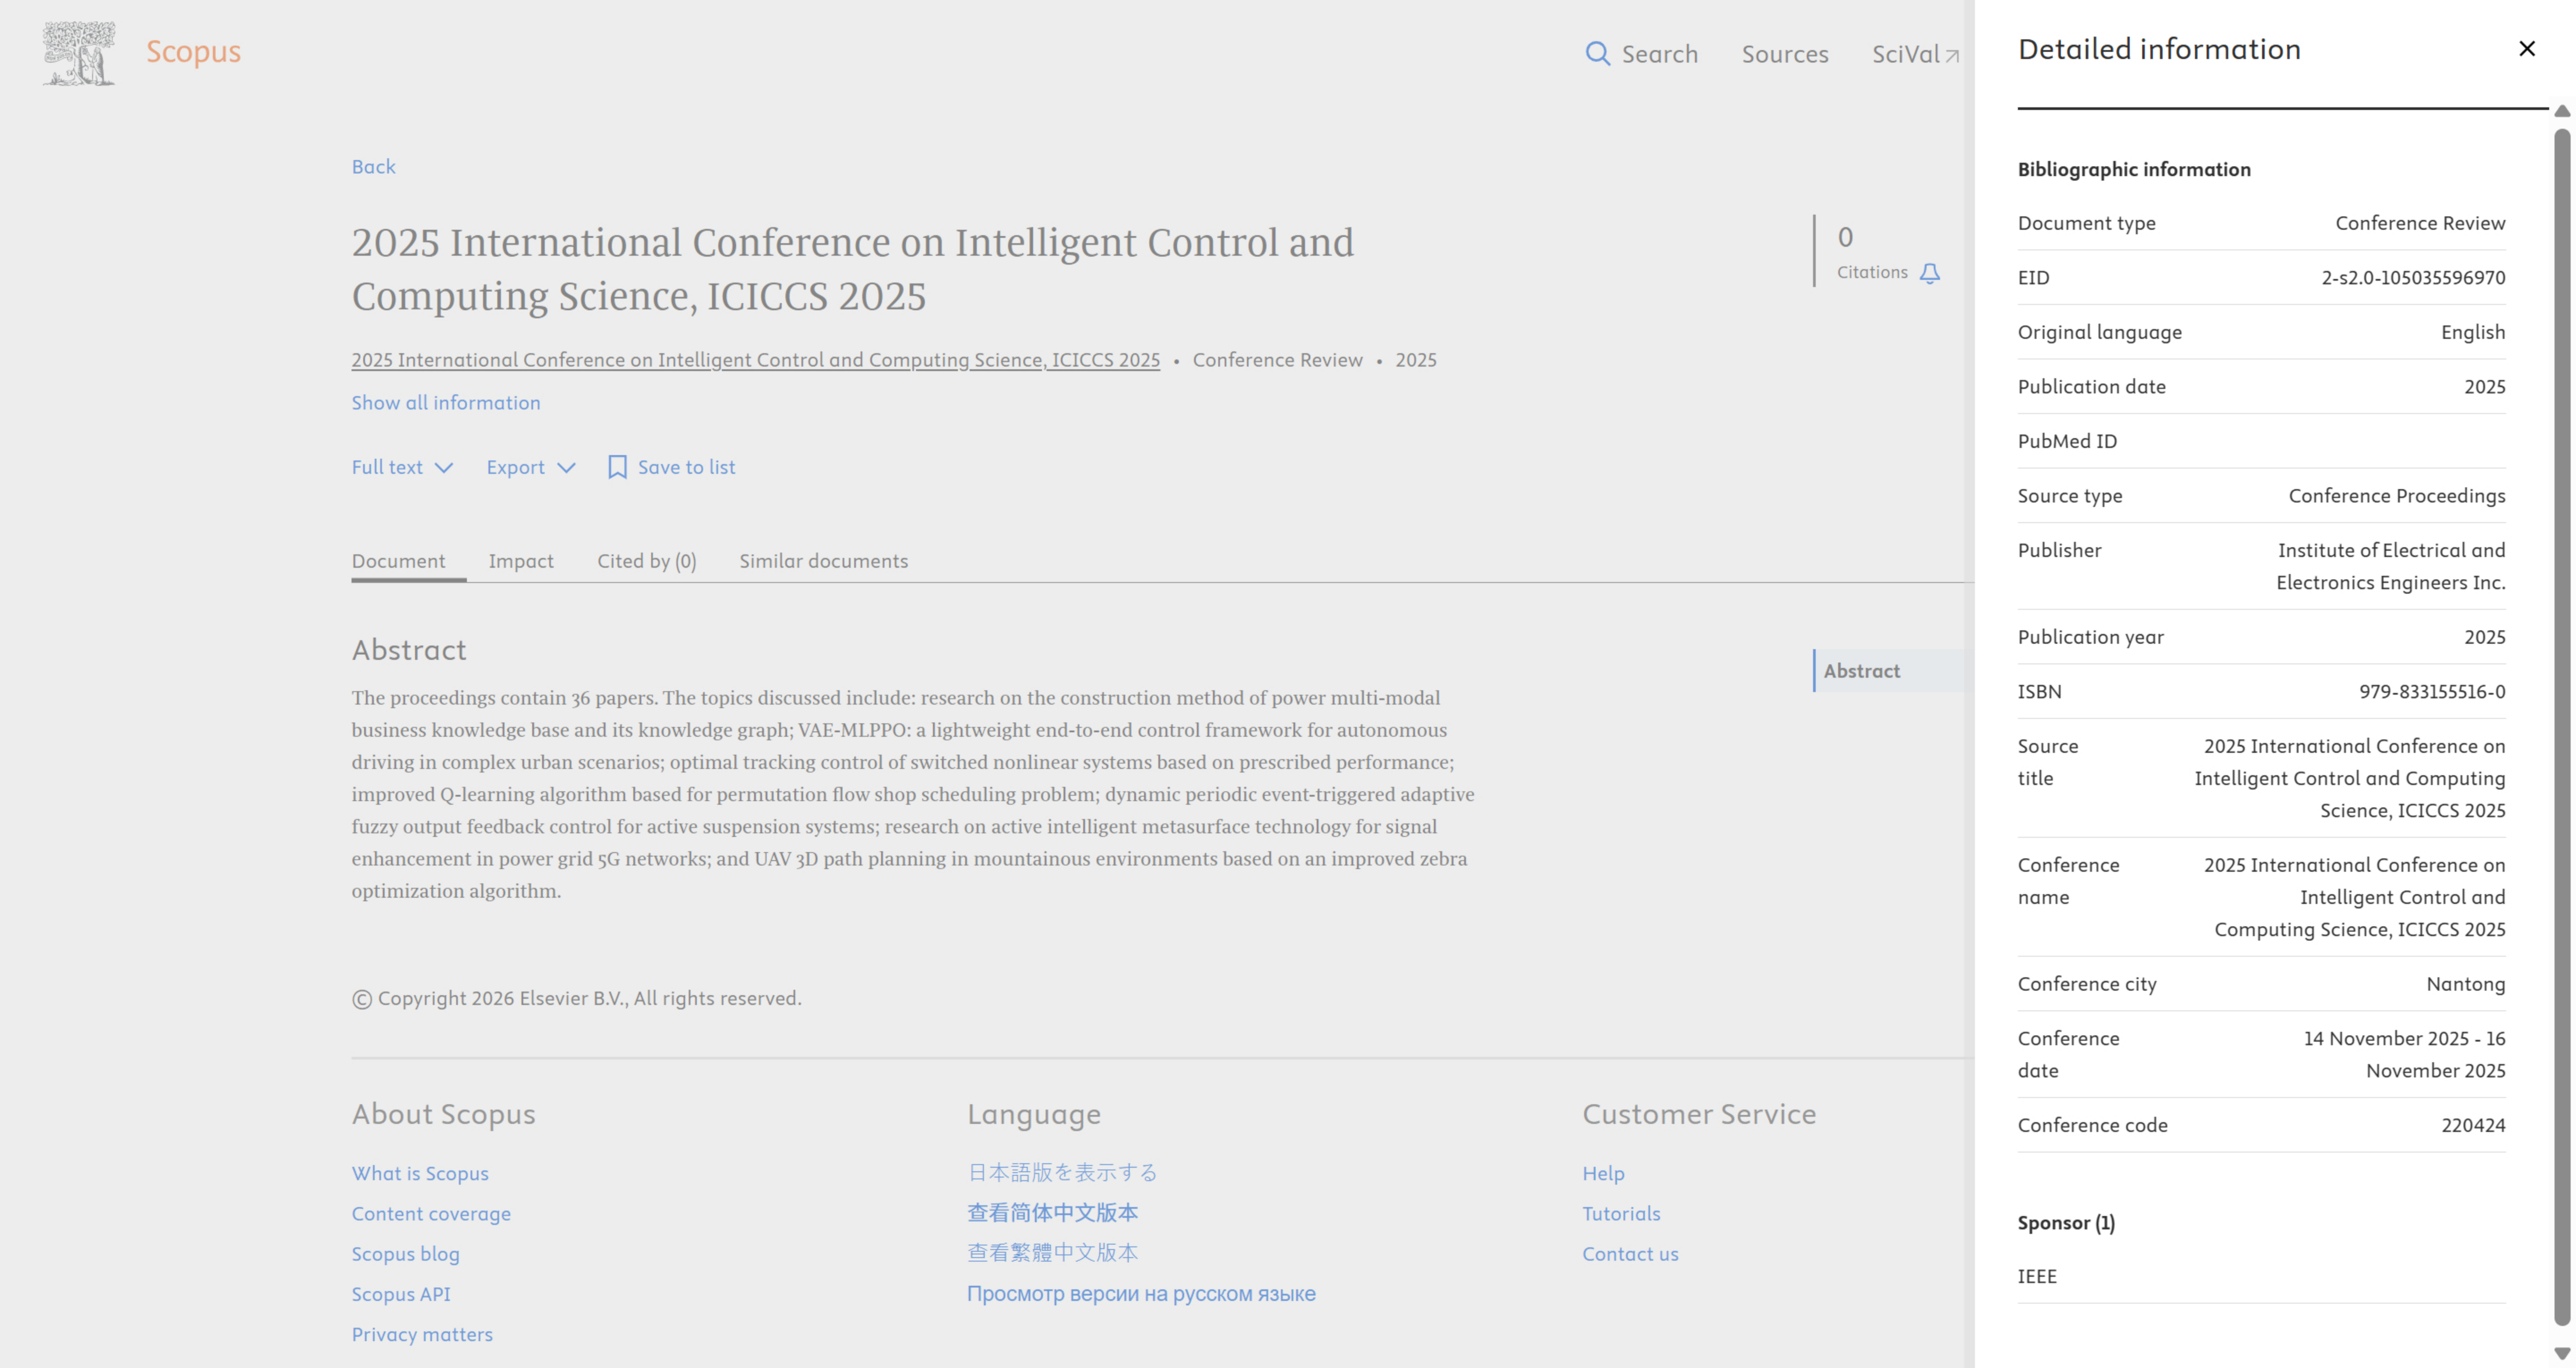
Task: Open the Content coverage link
Action: pyautogui.click(x=431, y=1214)
